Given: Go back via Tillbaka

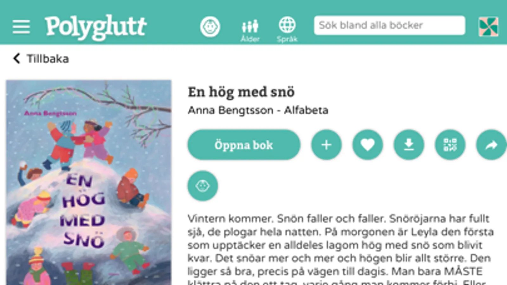Looking at the screenshot, I should 41,59.
